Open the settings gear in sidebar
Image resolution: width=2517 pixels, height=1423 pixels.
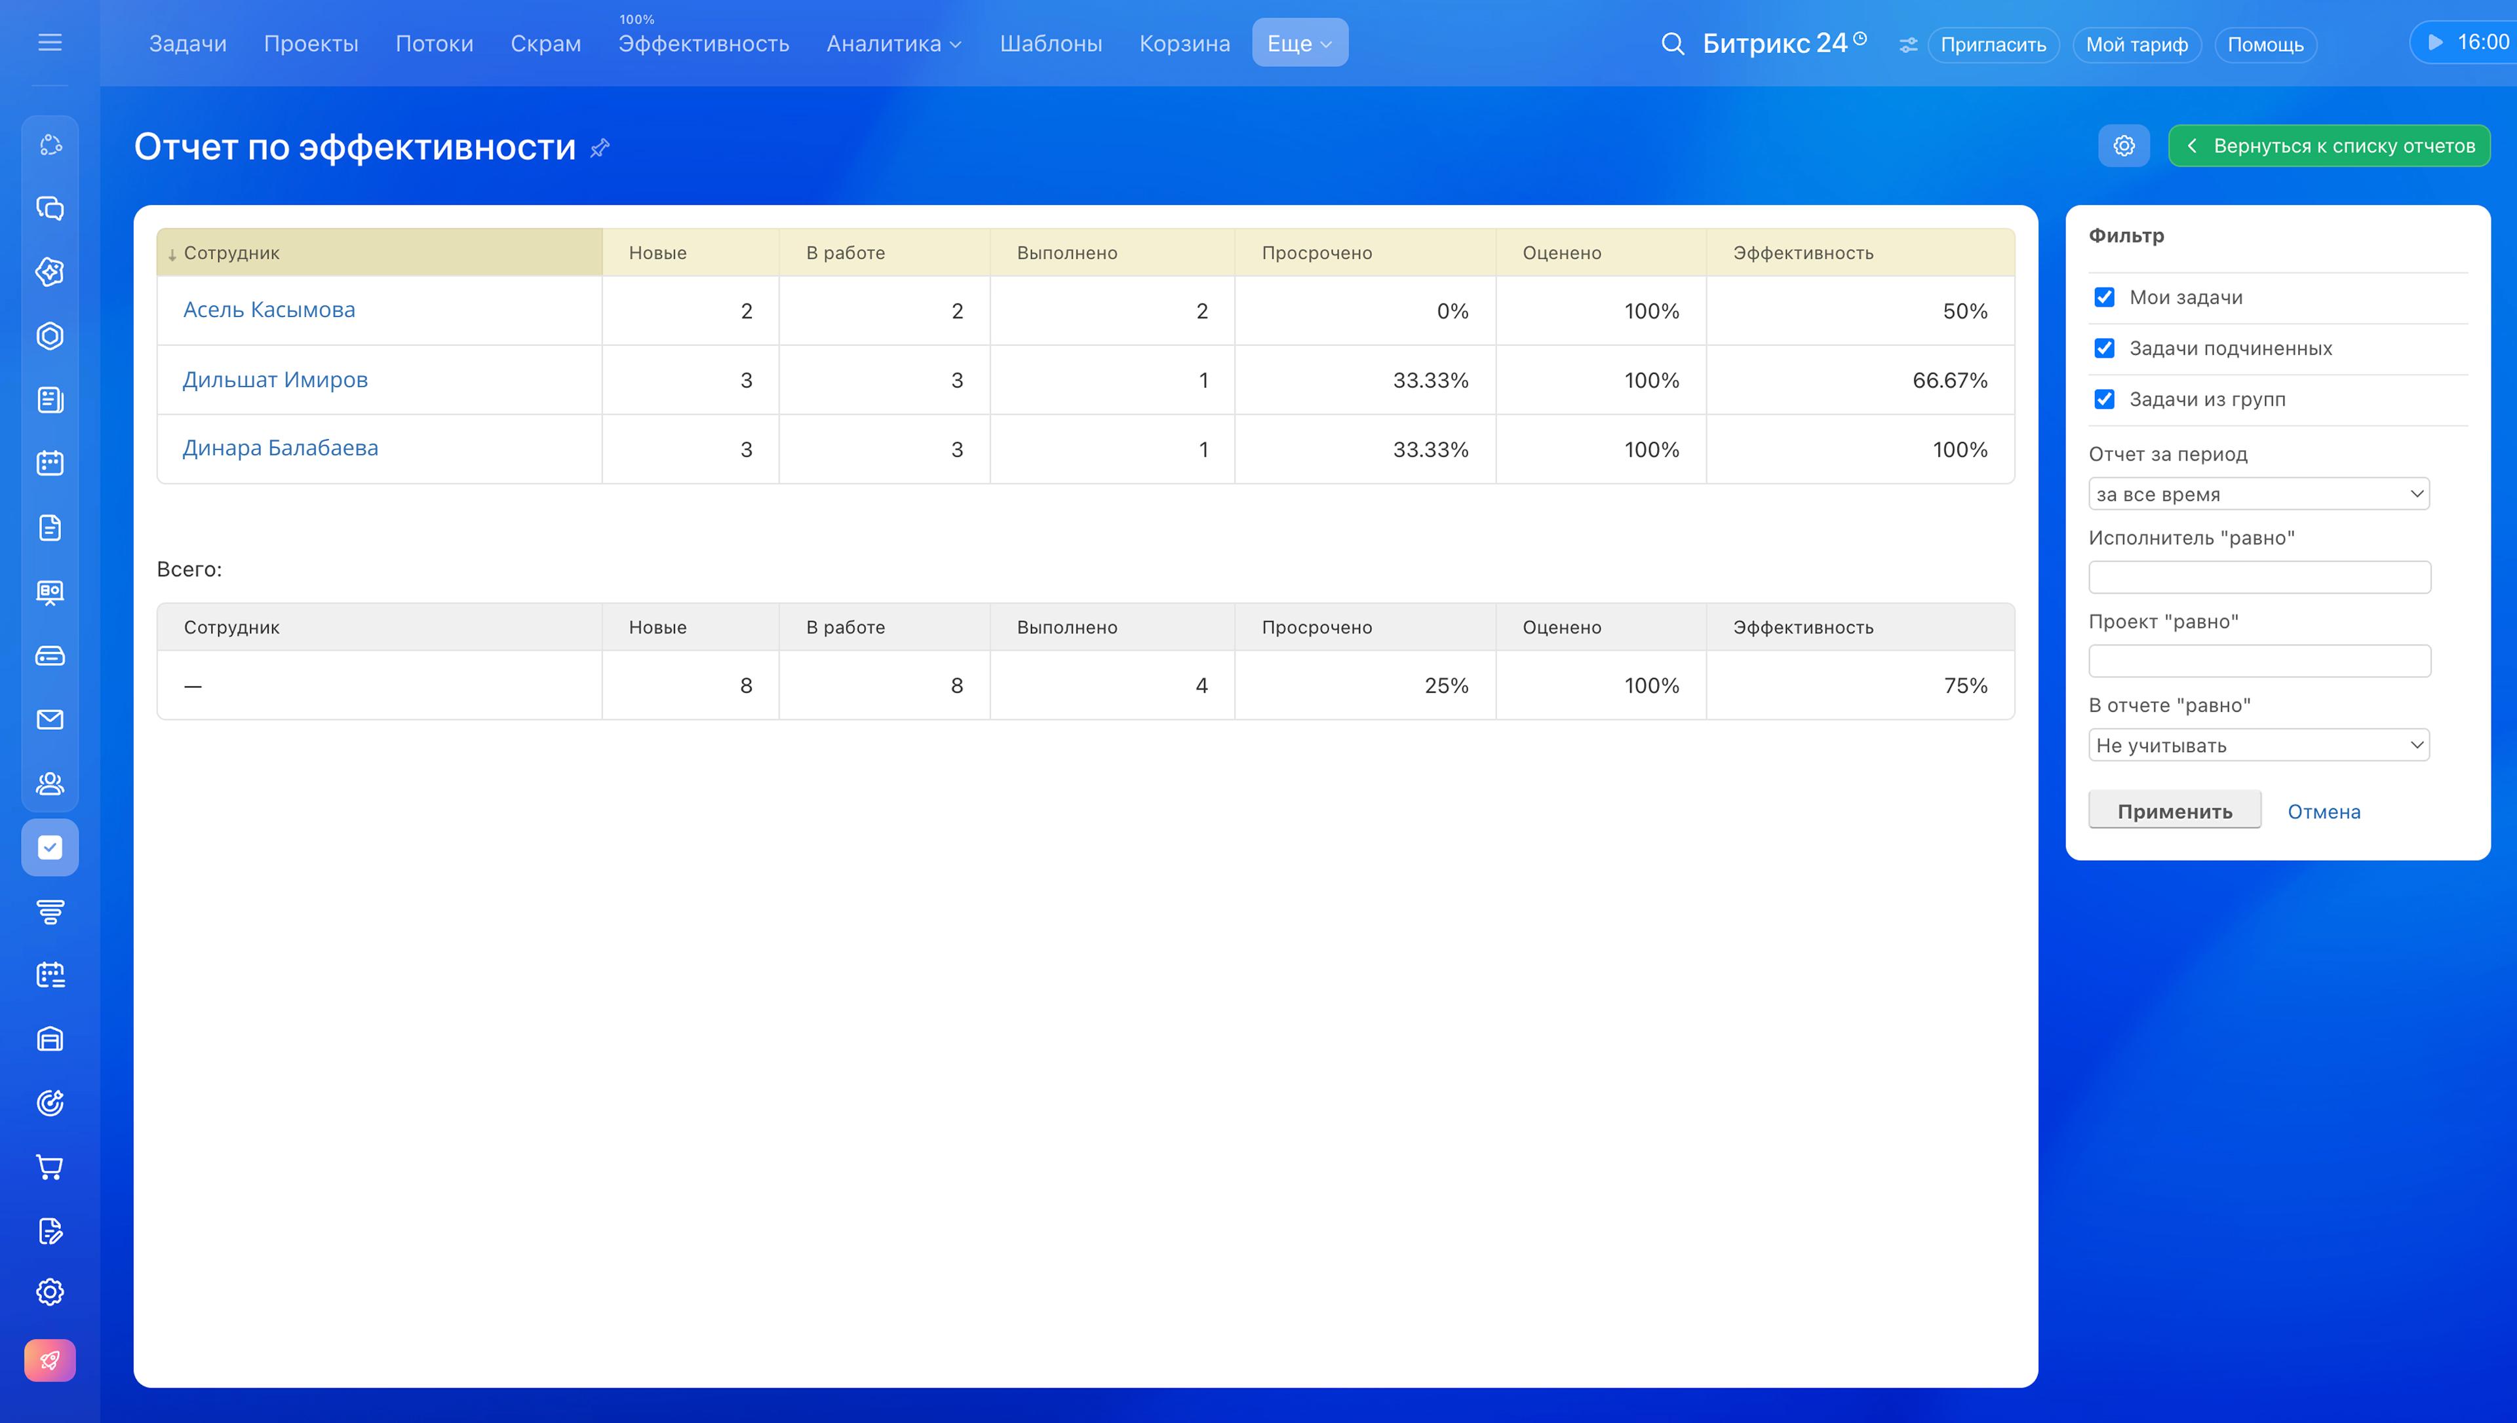coord(50,1292)
